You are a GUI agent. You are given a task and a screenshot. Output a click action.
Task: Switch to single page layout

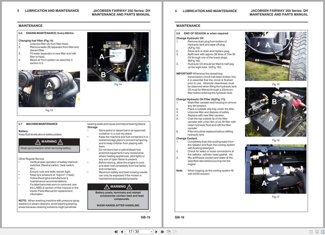click(x=311, y=232)
